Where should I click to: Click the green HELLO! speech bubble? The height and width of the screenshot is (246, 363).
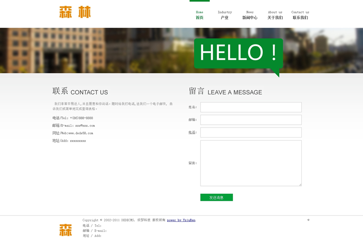pyautogui.click(x=238, y=54)
